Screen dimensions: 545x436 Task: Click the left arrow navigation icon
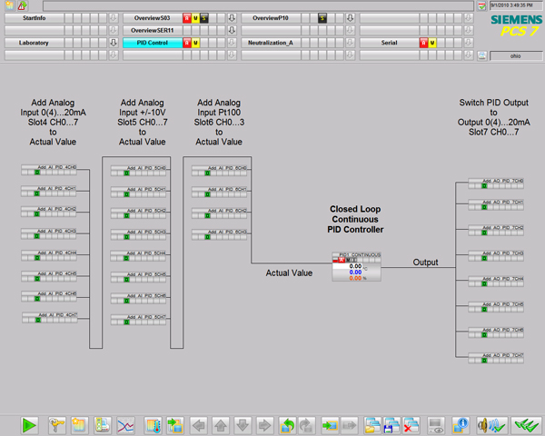(197, 423)
